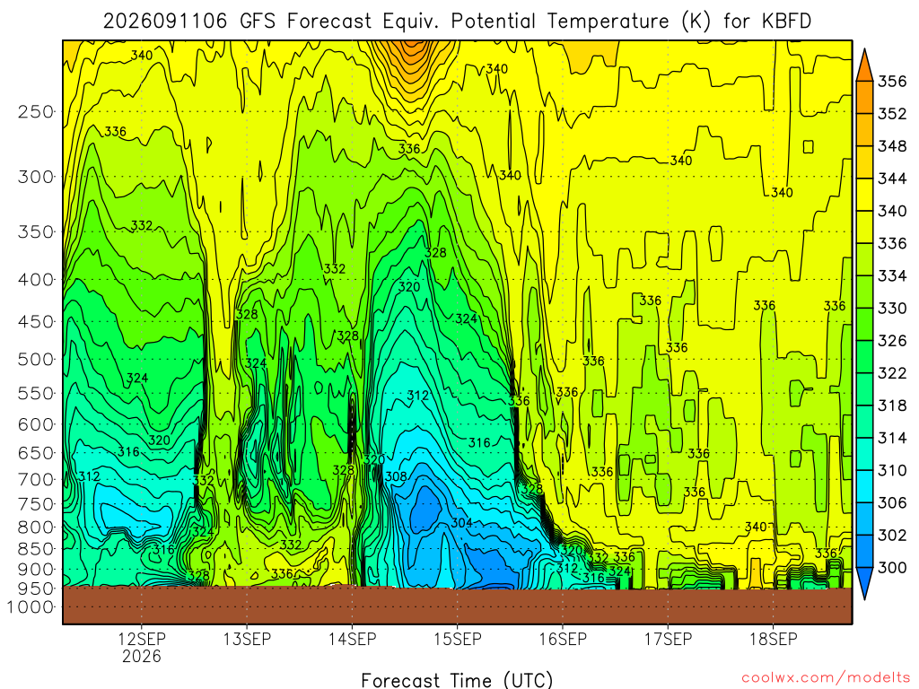Click the 12SEP 2026 time axis label

tap(141, 648)
